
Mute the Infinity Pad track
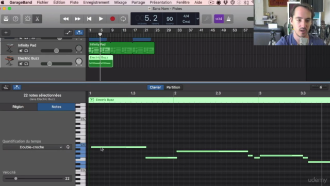[21, 51]
